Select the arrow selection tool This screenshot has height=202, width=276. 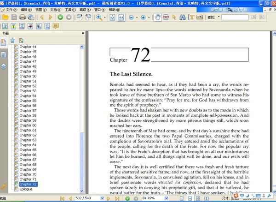[x=174, y=17]
